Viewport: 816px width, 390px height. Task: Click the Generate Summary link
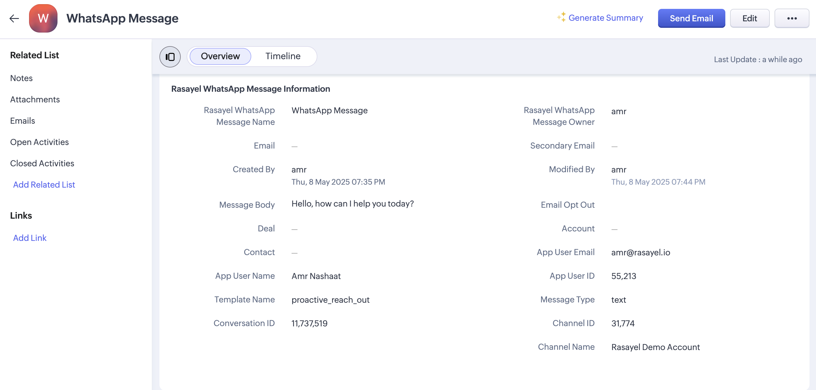click(605, 18)
